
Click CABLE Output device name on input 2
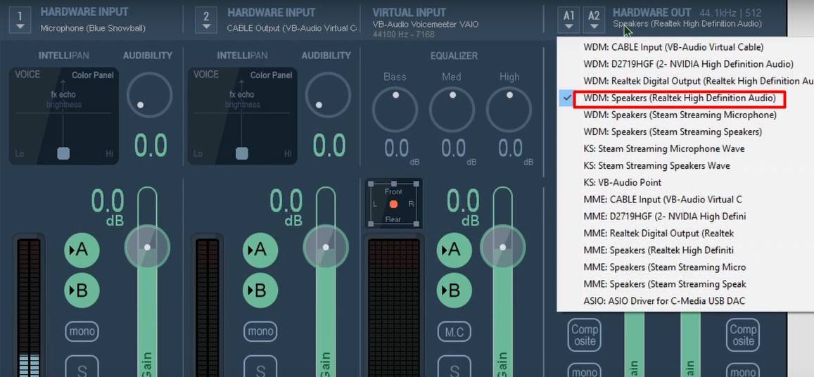291,28
